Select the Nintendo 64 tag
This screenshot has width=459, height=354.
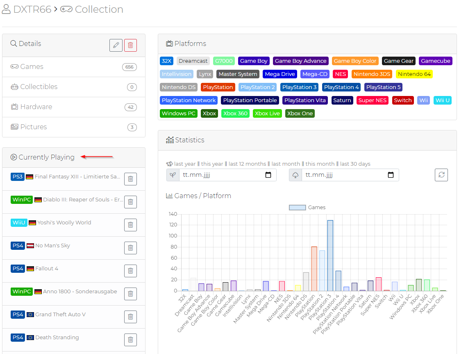coord(414,74)
